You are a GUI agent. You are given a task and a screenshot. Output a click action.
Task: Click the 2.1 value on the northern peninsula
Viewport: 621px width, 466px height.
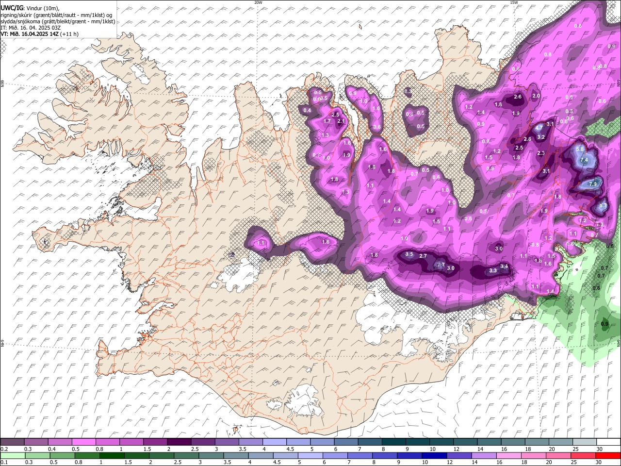341,121
